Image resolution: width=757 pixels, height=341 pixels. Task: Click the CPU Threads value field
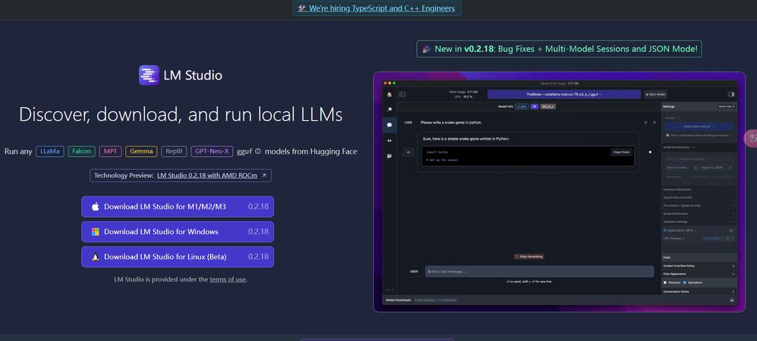(x=728, y=239)
